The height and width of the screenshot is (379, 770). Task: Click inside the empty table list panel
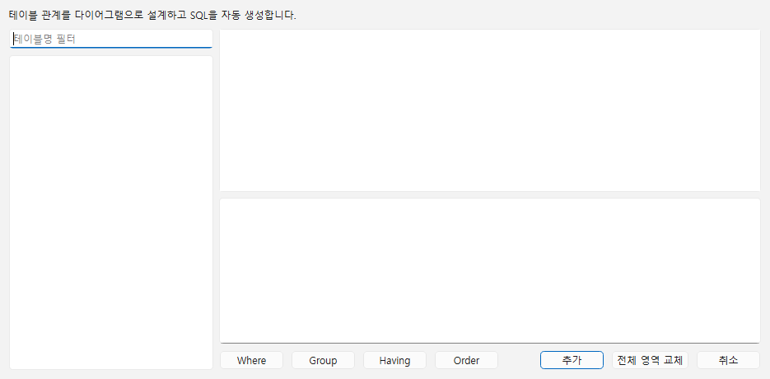(x=111, y=213)
